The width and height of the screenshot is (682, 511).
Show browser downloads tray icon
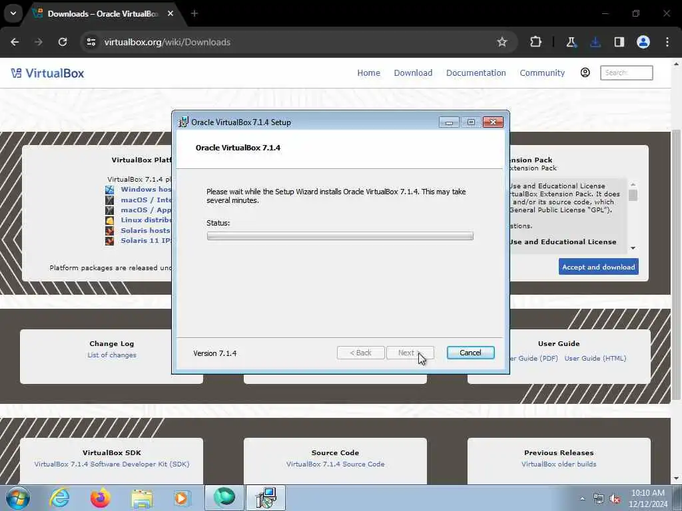595,42
